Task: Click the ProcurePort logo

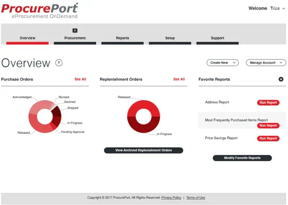Action: (x=39, y=11)
